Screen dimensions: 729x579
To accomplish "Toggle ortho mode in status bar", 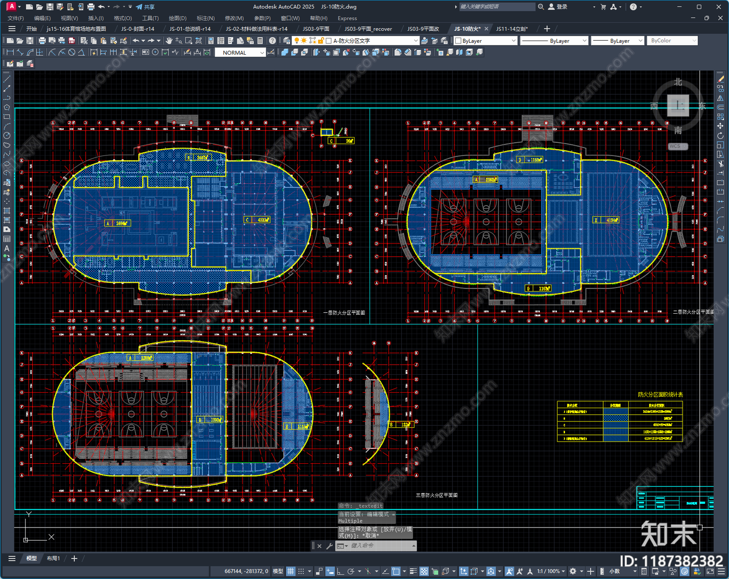I will (x=340, y=571).
